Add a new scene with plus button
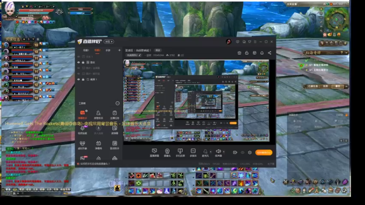 tap(120, 50)
